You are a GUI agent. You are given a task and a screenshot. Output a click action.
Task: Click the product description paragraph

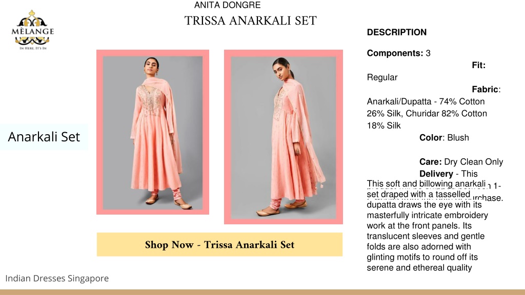(427, 226)
